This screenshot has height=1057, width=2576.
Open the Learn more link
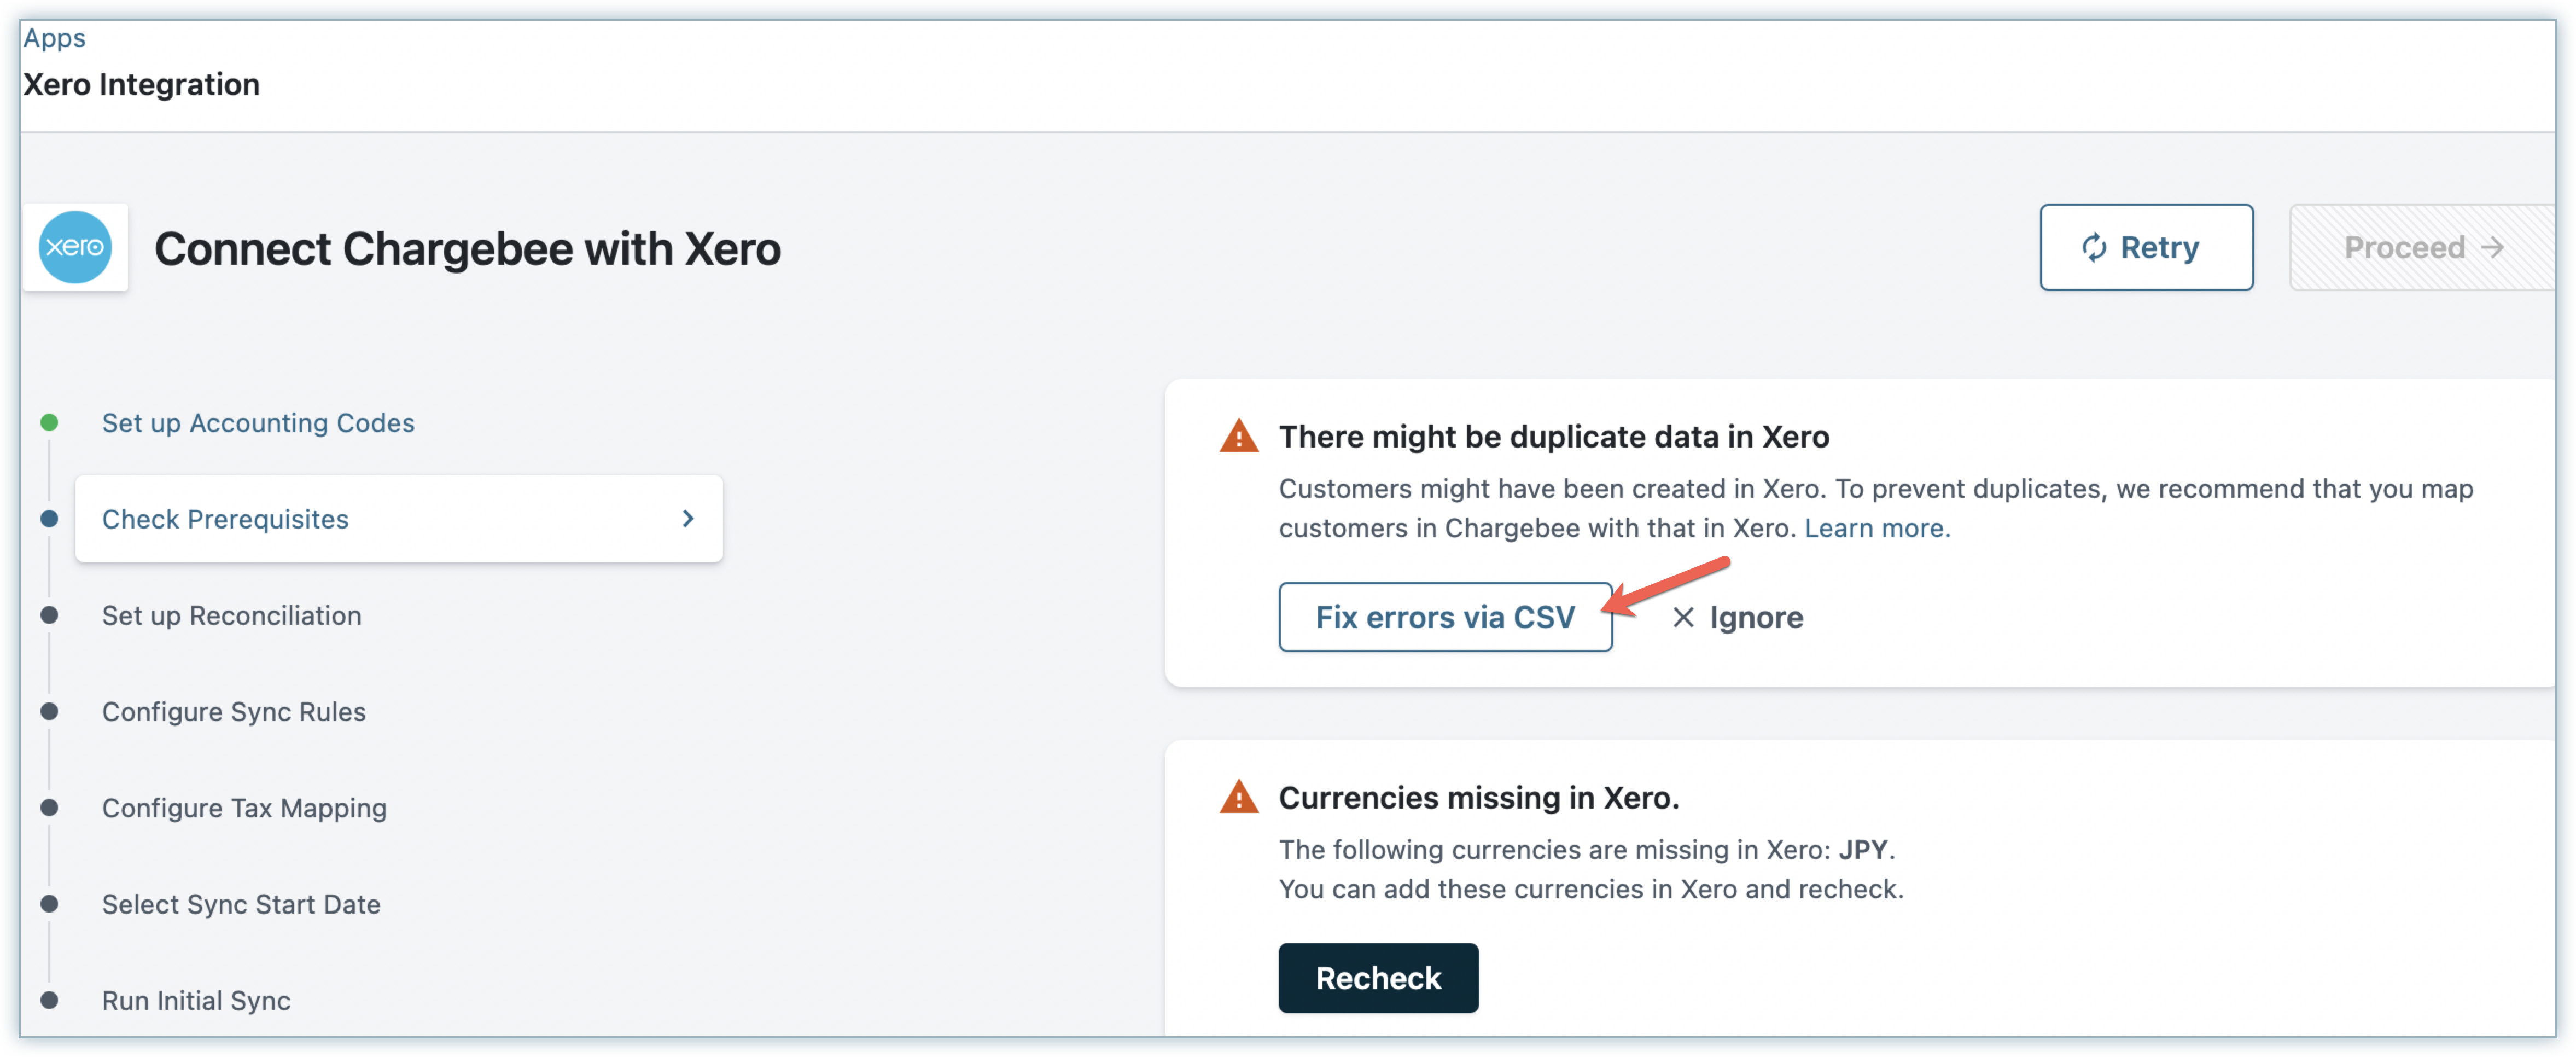point(1873,528)
